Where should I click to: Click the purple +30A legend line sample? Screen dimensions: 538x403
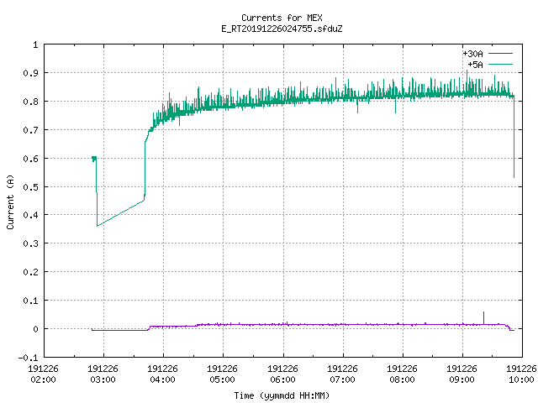tap(500, 54)
